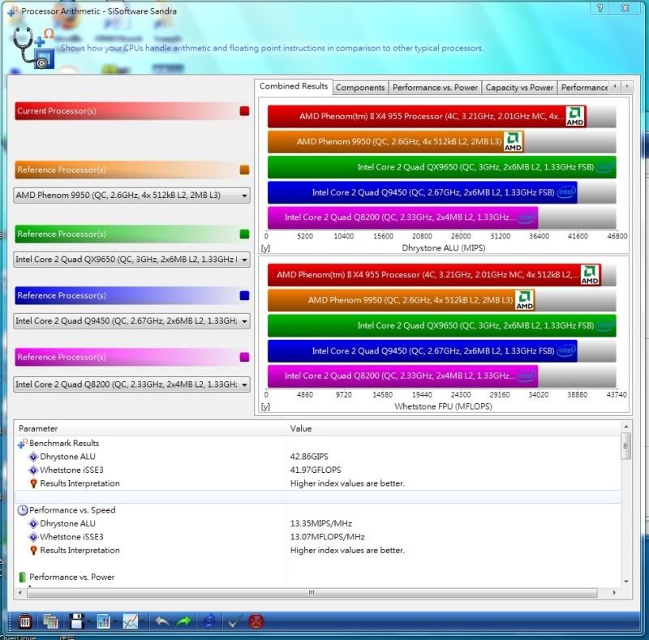Click magenta reference processor color square
649x640 pixels.
pyautogui.click(x=244, y=357)
